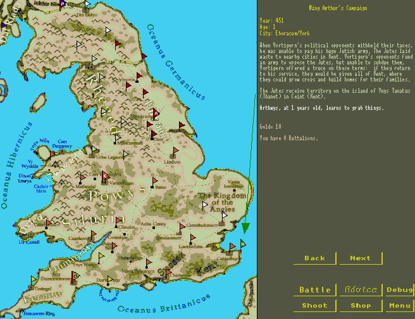415x319 pixels.
Task: Click the 'Oceanus Hibernicus' sea label
Action: (x=16, y=166)
